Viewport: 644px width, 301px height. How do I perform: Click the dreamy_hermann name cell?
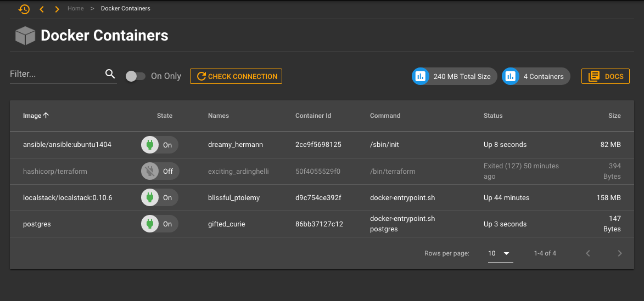[x=236, y=145]
